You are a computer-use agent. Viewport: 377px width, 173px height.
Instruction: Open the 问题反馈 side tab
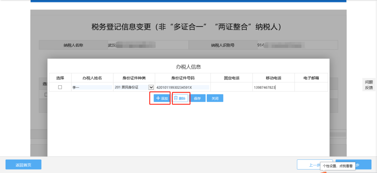369,85
